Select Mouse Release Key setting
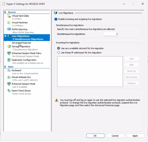 point(21,77)
